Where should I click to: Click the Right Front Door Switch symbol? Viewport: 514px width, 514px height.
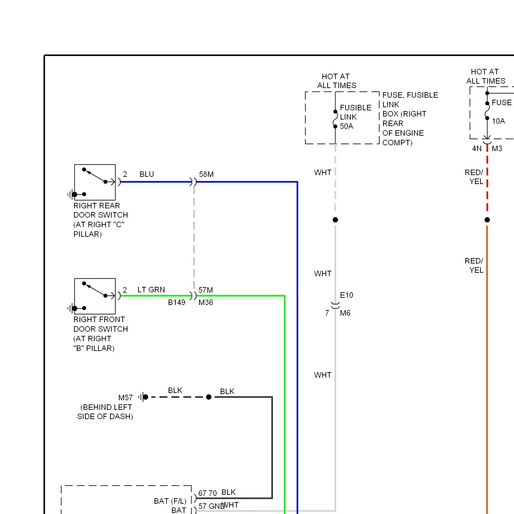pyautogui.click(x=95, y=296)
